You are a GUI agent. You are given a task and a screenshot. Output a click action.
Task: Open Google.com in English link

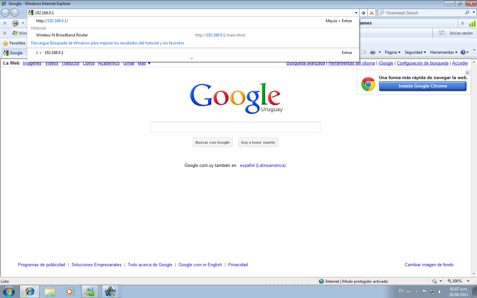[x=200, y=265]
